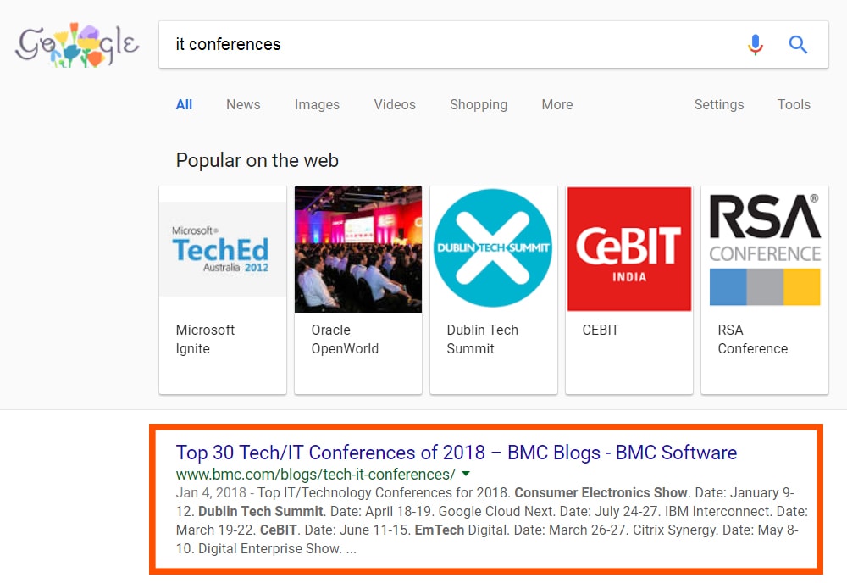The height and width of the screenshot is (583, 847).
Task: Open the Microsoft TechEd thumbnail image
Action: click(x=223, y=248)
